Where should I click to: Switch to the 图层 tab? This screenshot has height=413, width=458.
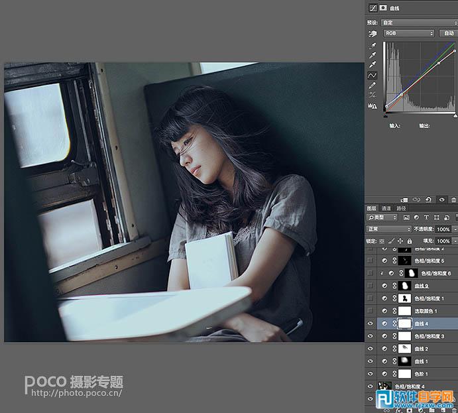coord(371,208)
